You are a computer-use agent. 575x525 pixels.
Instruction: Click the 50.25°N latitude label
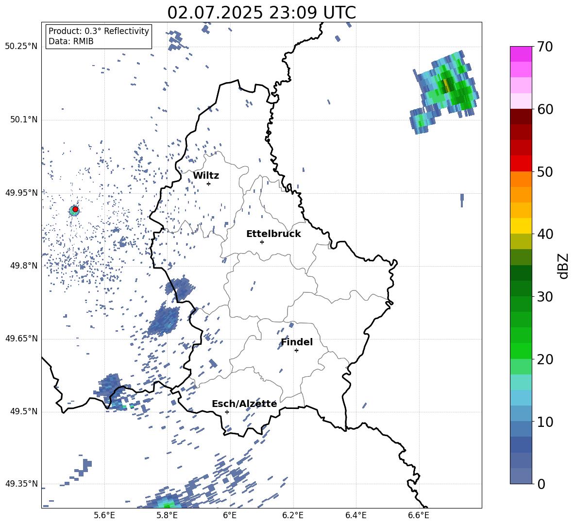pyautogui.click(x=21, y=47)
